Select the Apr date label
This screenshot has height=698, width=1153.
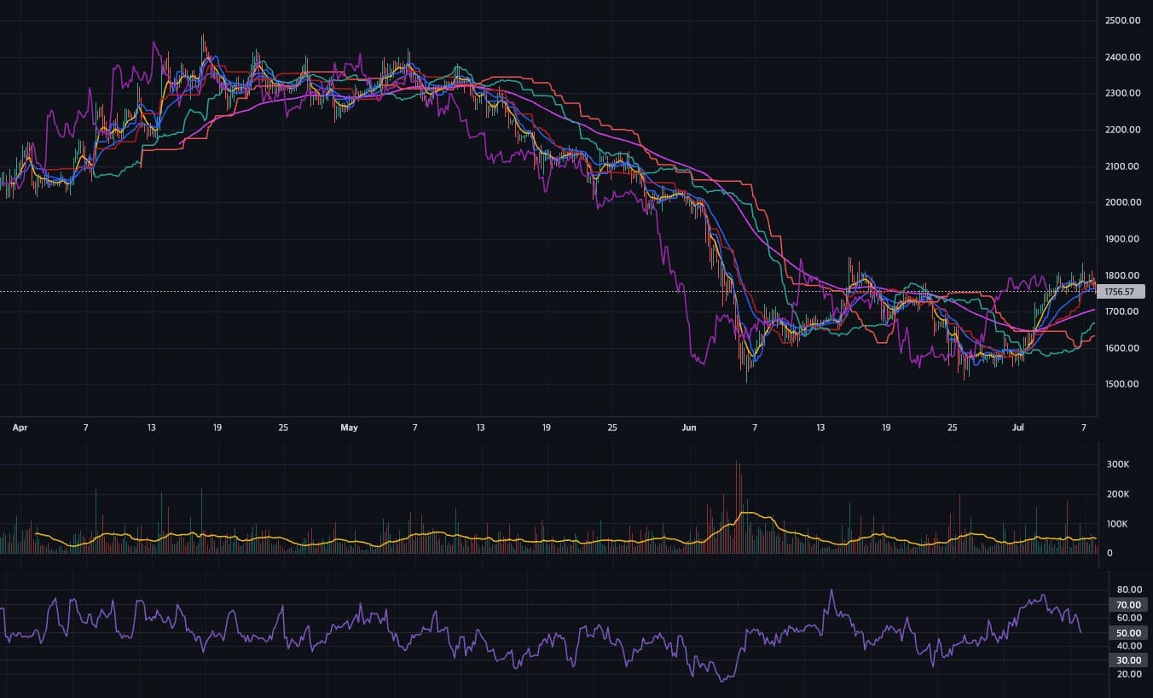20,428
